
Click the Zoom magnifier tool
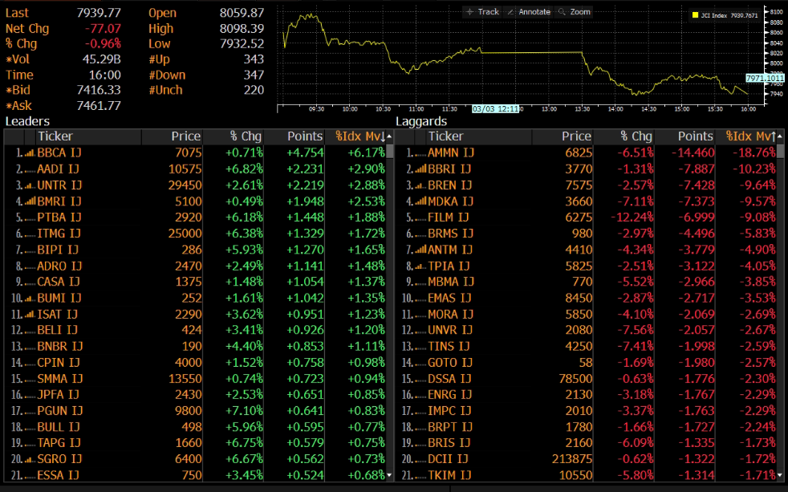[x=575, y=12]
